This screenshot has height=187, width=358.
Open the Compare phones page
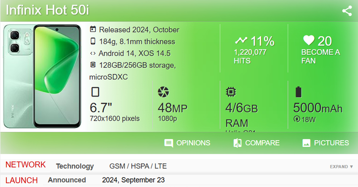257,143
